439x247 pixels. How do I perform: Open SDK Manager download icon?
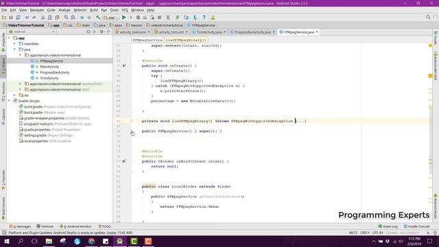pyautogui.click(x=195, y=17)
